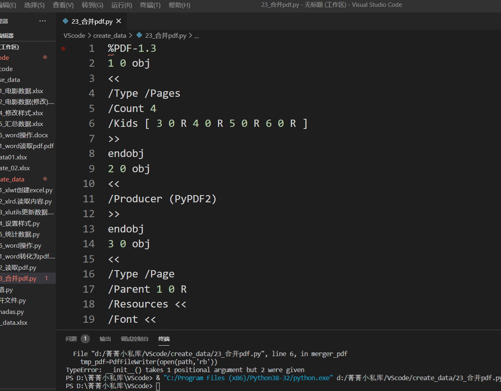
Task: Open 开文件.py in the explorer
Action: click(x=13, y=301)
